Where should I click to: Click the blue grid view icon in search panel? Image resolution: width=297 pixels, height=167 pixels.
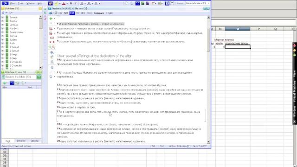[x=12, y=83]
